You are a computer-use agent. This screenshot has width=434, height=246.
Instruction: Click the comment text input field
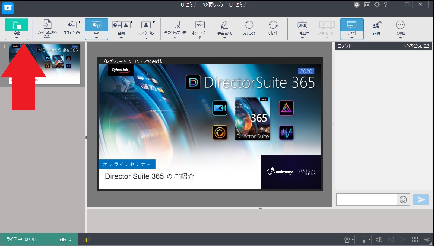(x=366, y=200)
